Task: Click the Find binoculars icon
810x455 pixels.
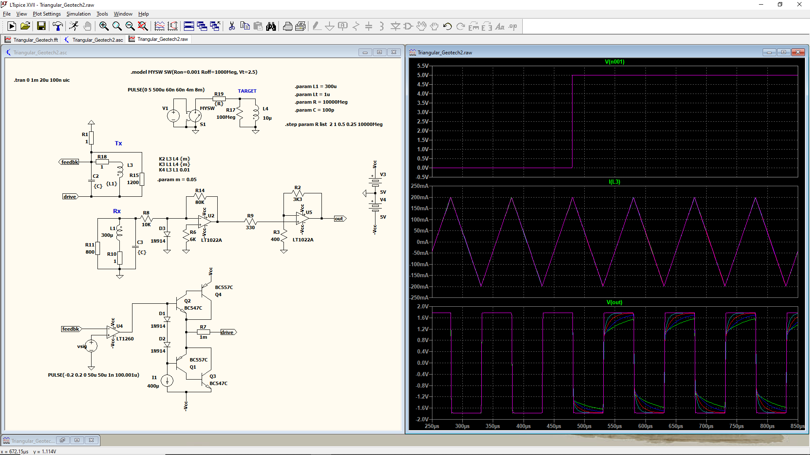Action: point(271,27)
